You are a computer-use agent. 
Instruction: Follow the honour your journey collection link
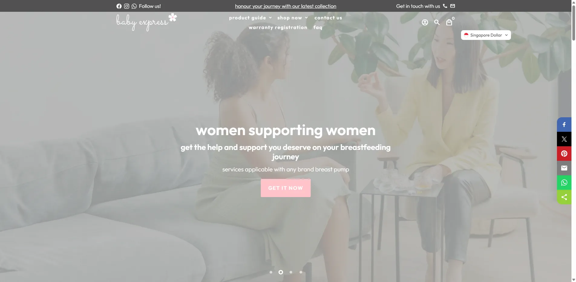pyautogui.click(x=286, y=6)
